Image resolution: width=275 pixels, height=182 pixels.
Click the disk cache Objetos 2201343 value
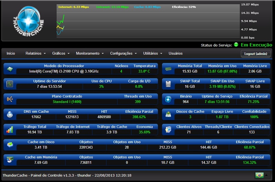[86, 147]
